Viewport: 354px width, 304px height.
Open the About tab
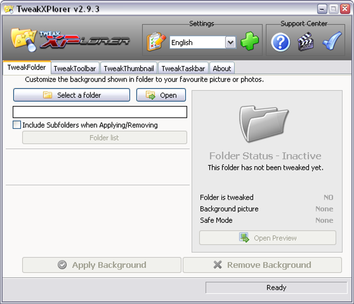pos(222,68)
